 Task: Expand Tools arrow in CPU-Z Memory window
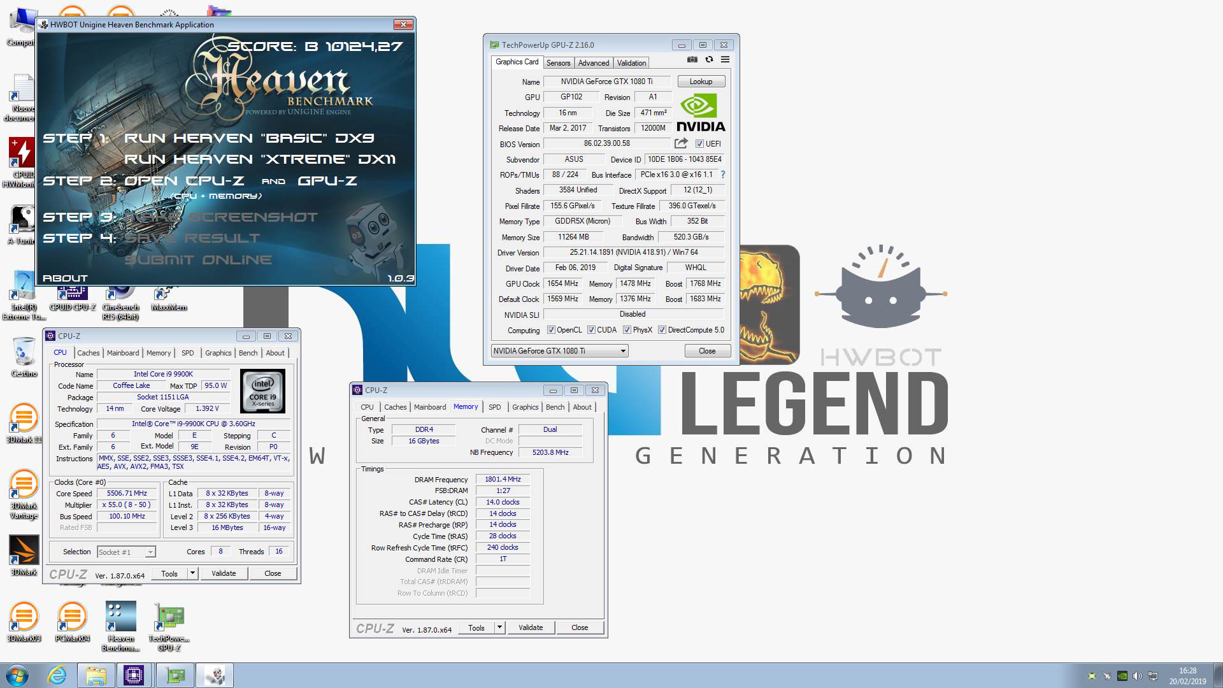click(499, 627)
